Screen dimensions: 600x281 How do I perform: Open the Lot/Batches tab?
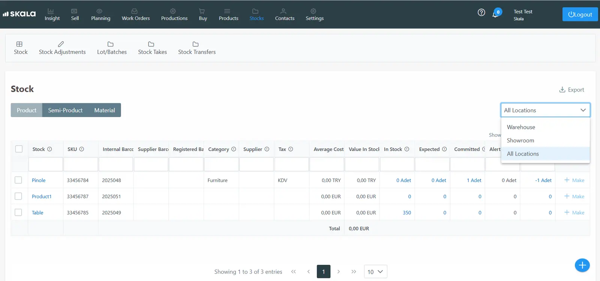112,48
